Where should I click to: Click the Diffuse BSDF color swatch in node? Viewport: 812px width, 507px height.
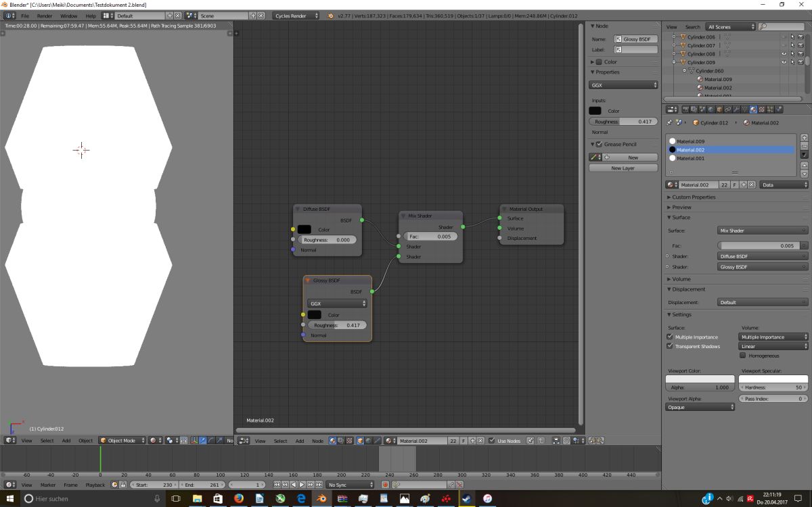304,230
